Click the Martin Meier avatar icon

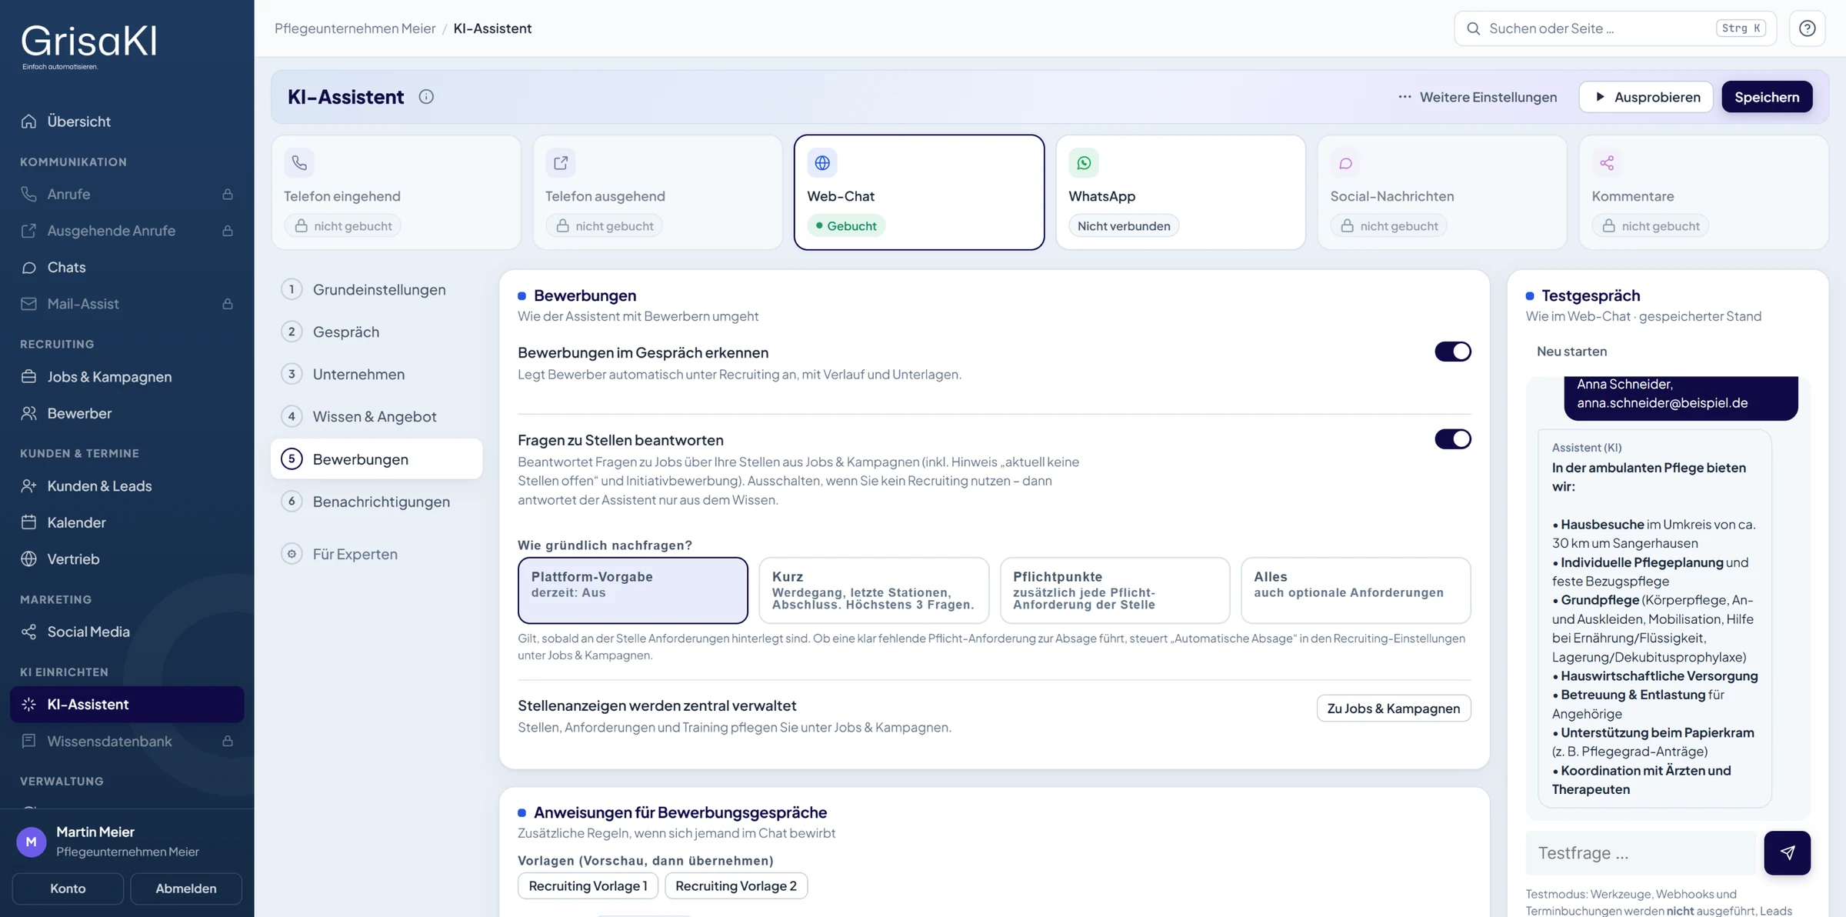(32, 842)
